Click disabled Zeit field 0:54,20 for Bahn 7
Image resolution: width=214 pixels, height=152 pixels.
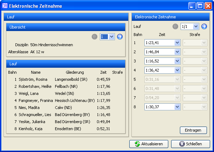162,98
